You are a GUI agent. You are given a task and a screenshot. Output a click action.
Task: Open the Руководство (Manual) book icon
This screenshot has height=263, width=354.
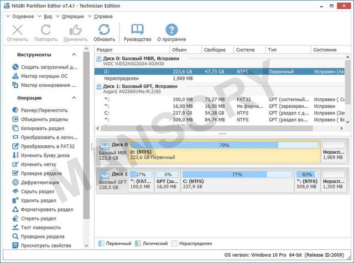(137, 30)
